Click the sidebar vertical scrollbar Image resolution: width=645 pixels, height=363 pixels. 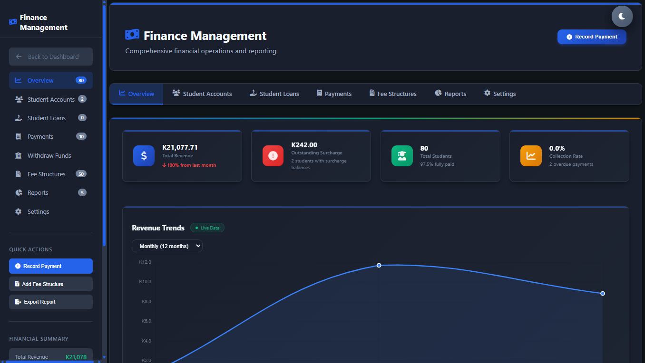pos(104,124)
